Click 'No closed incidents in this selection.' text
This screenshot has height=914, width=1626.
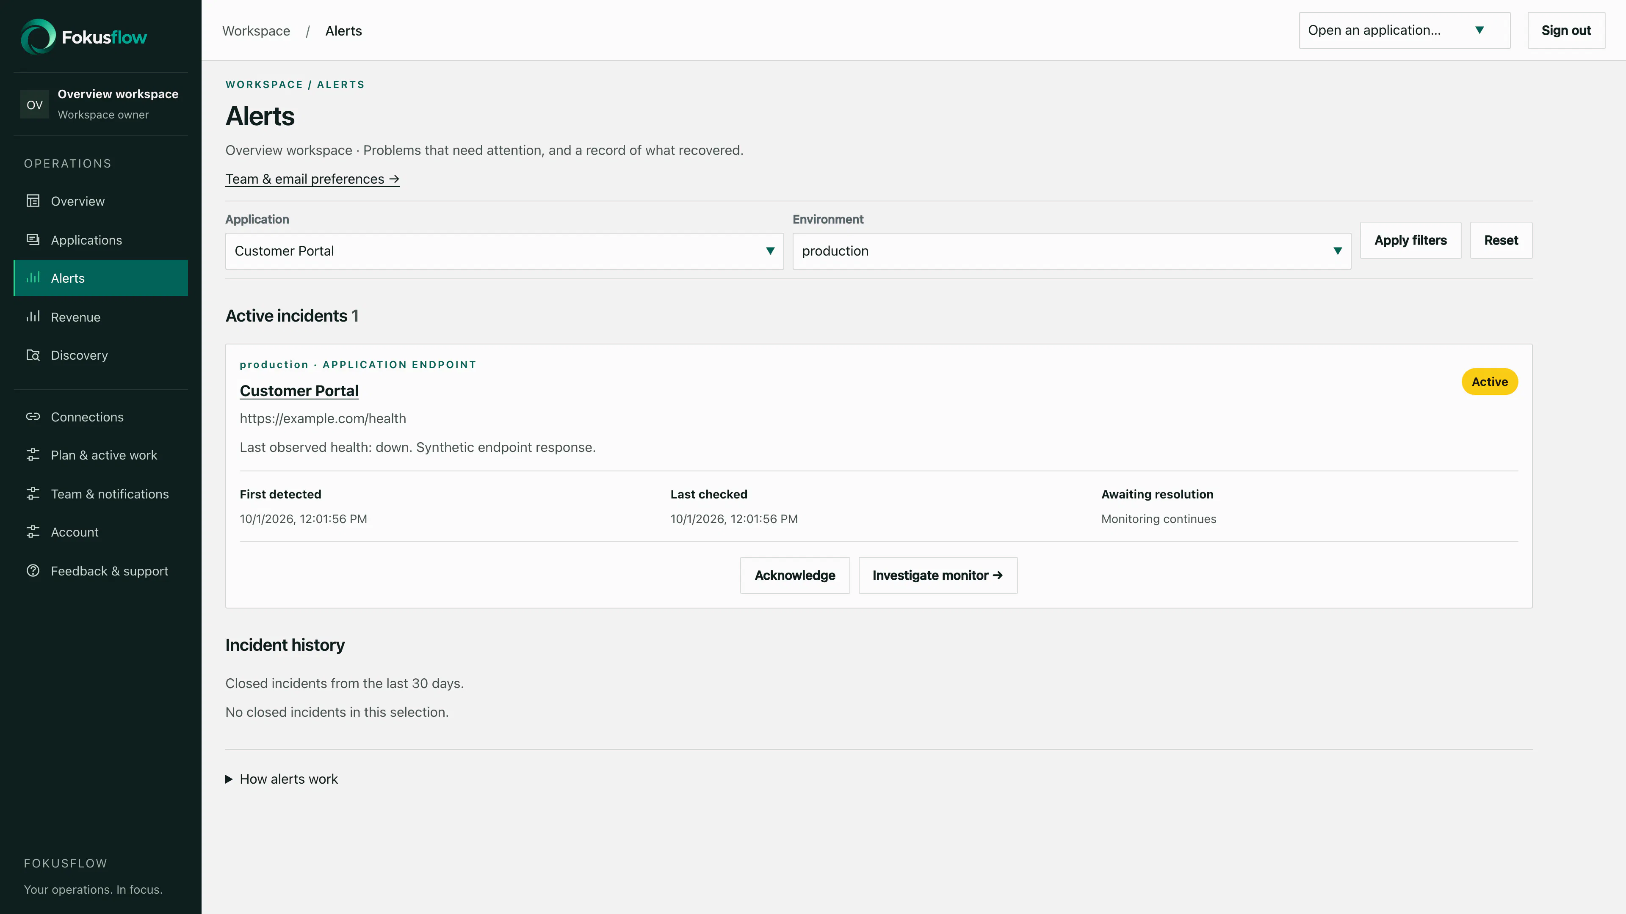coord(337,712)
